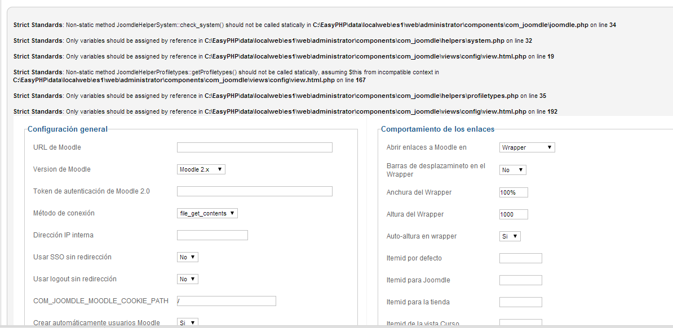Expand the Método de conexión dropdown
Image resolution: width=673 pixels, height=328 pixels.
click(207, 213)
